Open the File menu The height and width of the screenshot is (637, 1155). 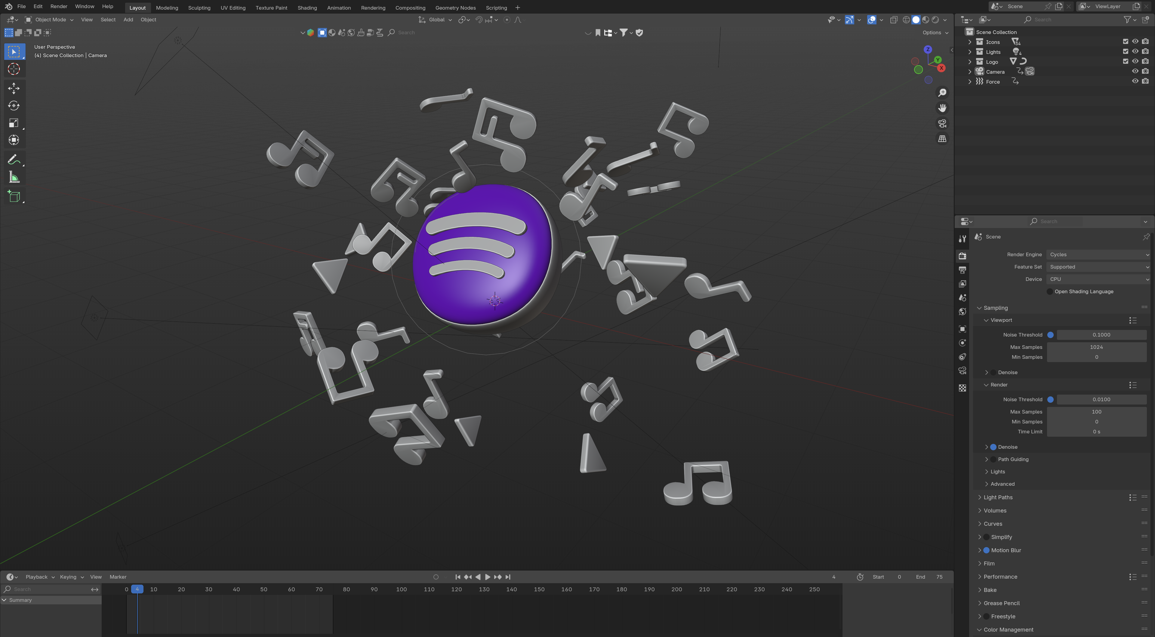21,7
